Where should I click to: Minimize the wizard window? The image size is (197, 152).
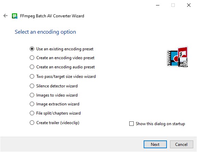(x=158, y=5)
